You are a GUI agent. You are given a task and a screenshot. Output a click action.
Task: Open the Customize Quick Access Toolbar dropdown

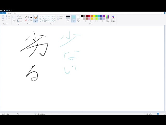pyautogui.click(x=11, y=10)
